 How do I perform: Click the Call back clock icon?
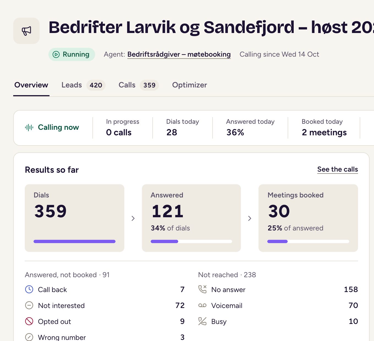tap(29, 289)
